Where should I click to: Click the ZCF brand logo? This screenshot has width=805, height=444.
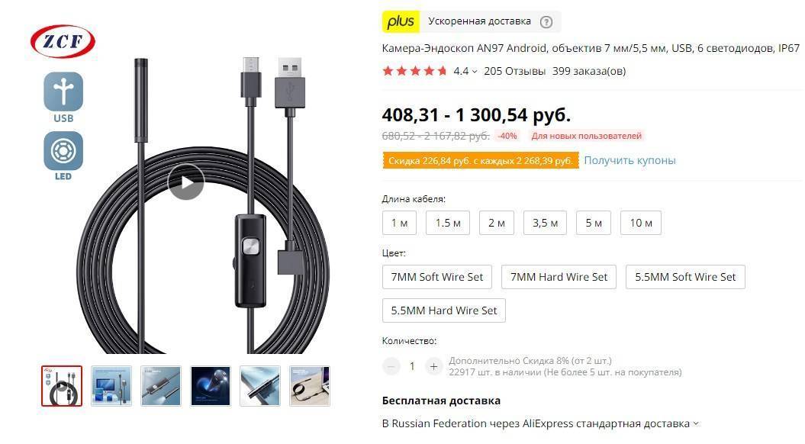(63, 41)
